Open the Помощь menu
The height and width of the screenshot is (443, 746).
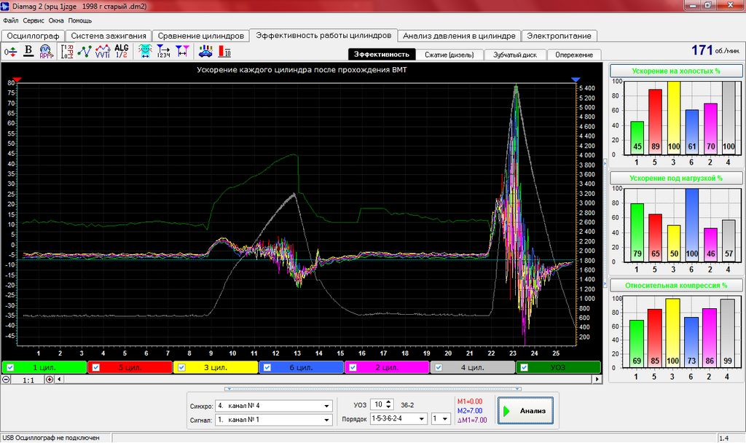[80, 20]
